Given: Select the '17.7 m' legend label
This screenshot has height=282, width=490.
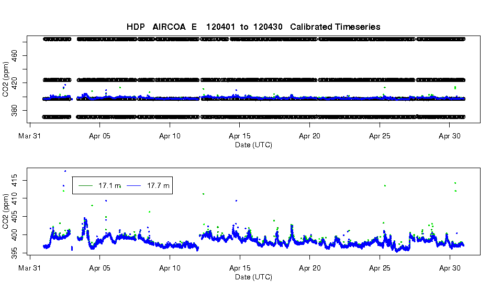Looking at the screenshot, I should pyautogui.click(x=158, y=186).
